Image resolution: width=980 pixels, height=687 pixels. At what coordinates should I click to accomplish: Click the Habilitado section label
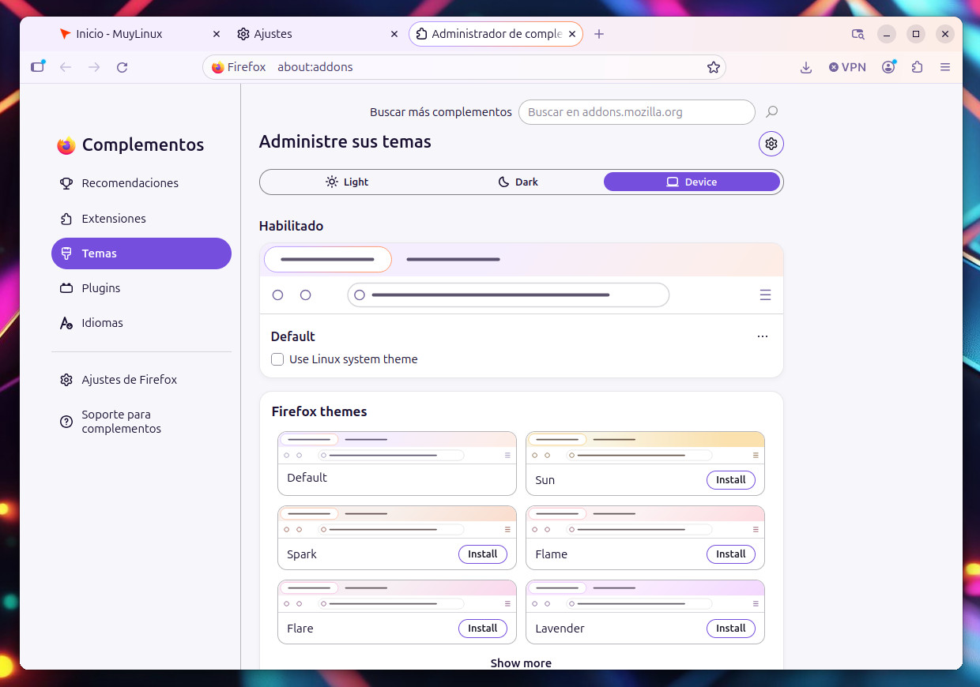(291, 226)
